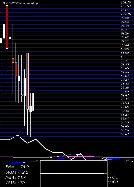Click the 75.65 price axis label
The height and width of the screenshot is (187, 134).
tap(125, 92)
